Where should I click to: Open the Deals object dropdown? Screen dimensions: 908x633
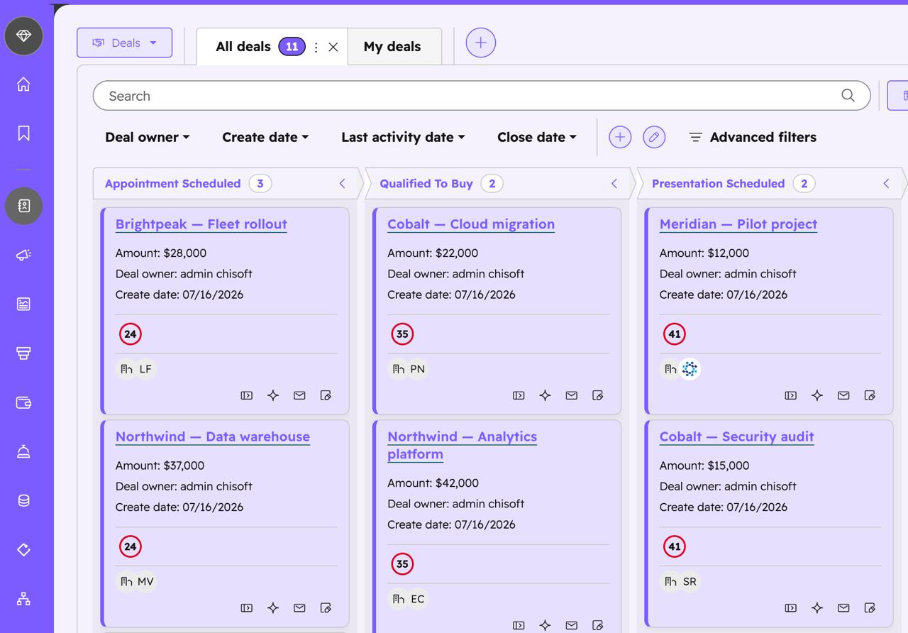(124, 43)
